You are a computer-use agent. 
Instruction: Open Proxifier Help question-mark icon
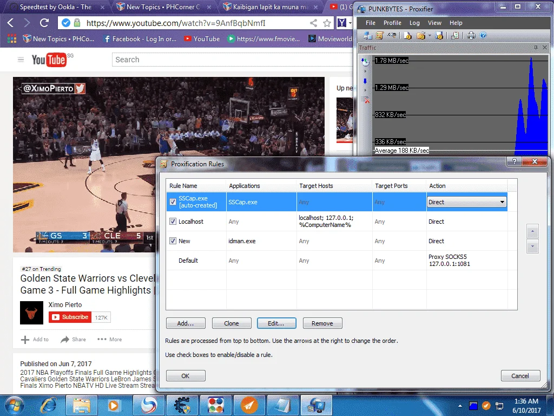483,35
